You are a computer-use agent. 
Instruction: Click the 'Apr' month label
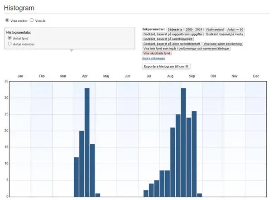tap(85, 76)
